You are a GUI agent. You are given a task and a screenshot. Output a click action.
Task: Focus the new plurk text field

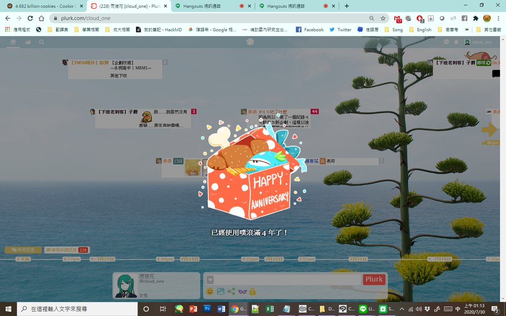click(x=287, y=279)
